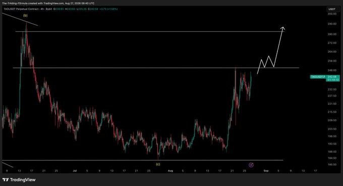Click the 290.00 price axis label
343x186 pixels.
click(x=332, y=24)
